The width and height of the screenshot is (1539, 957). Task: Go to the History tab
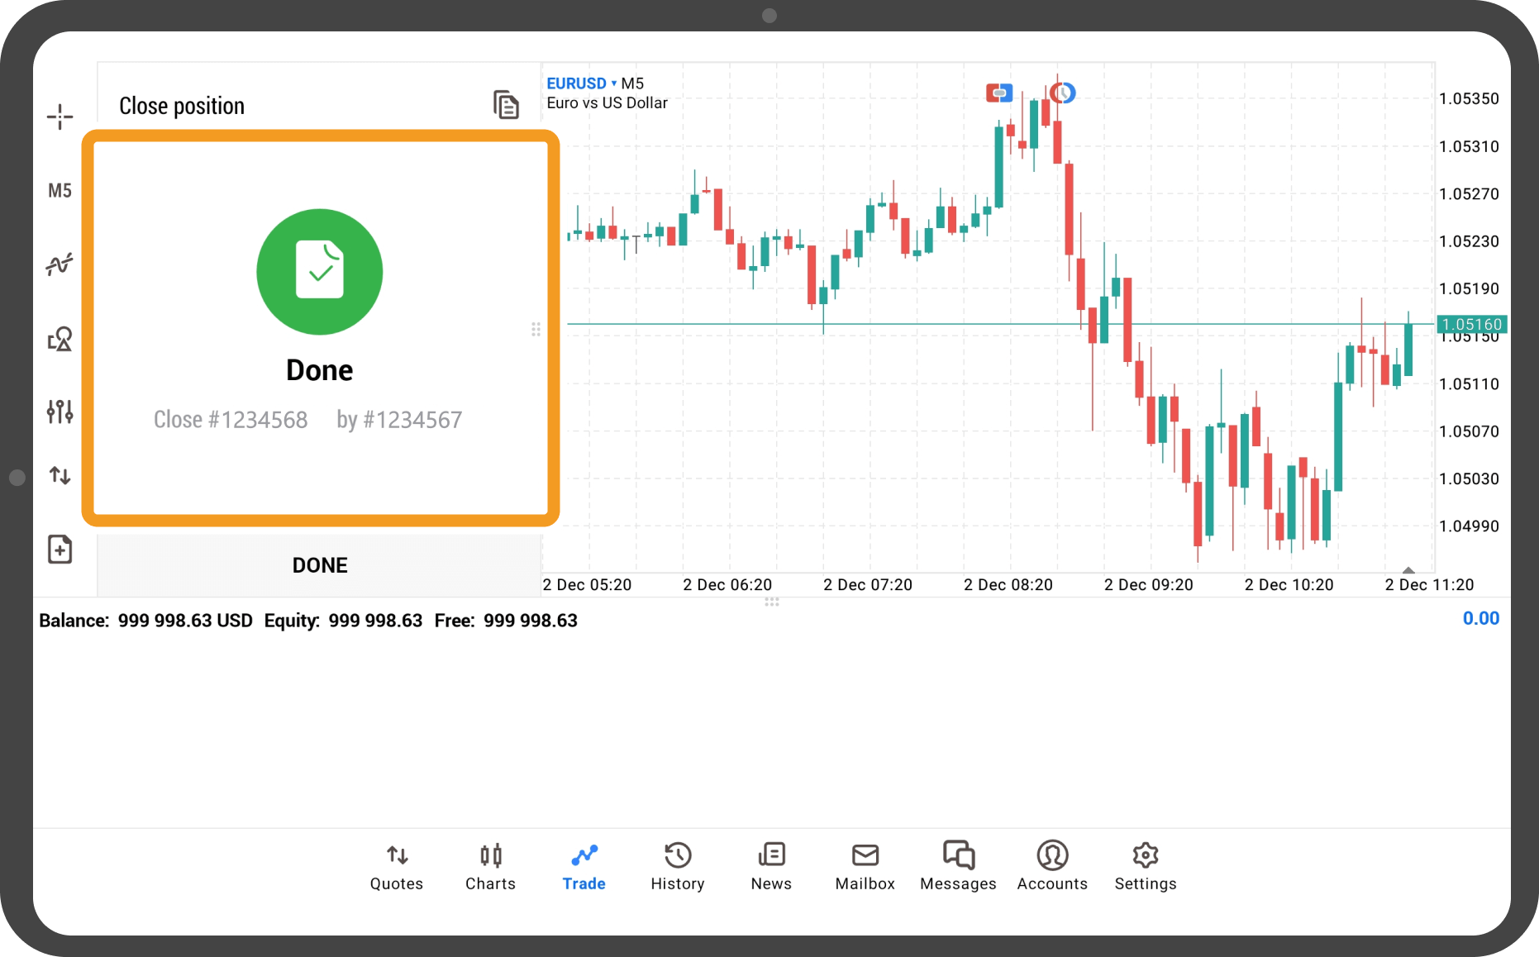point(678,866)
